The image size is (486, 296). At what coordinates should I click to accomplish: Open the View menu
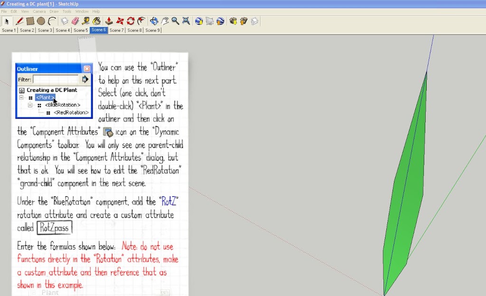25,11
